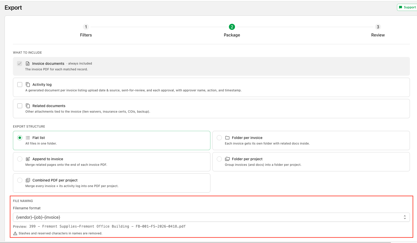Viewport: 417px width, 243px height.
Task: Select step 2 Package
Action: pyautogui.click(x=232, y=31)
